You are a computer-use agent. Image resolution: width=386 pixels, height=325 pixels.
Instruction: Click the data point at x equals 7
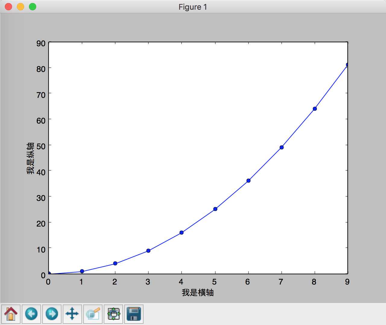point(282,147)
